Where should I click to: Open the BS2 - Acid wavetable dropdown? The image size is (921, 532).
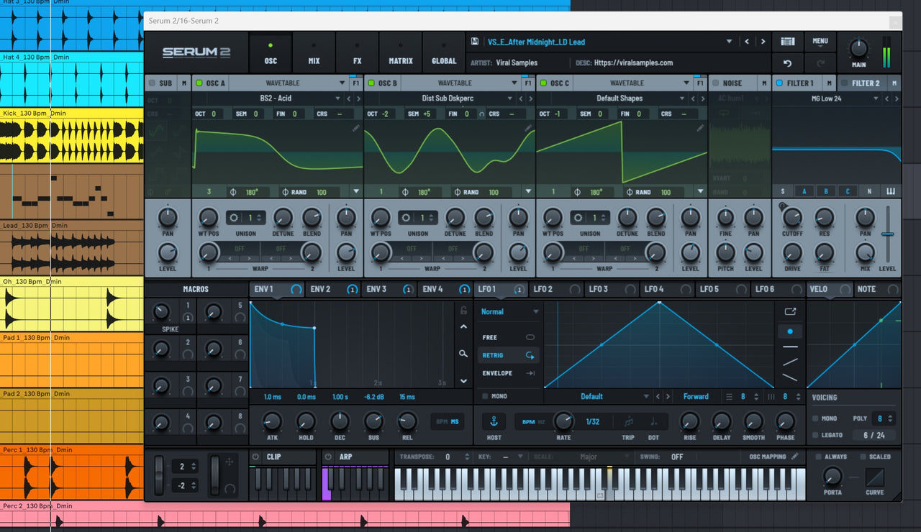(x=337, y=98)
